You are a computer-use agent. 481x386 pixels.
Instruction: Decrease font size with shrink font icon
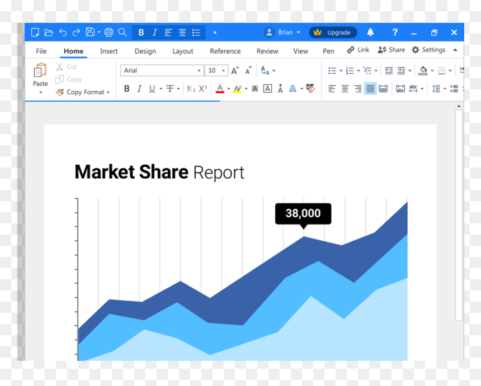point(248,70)
